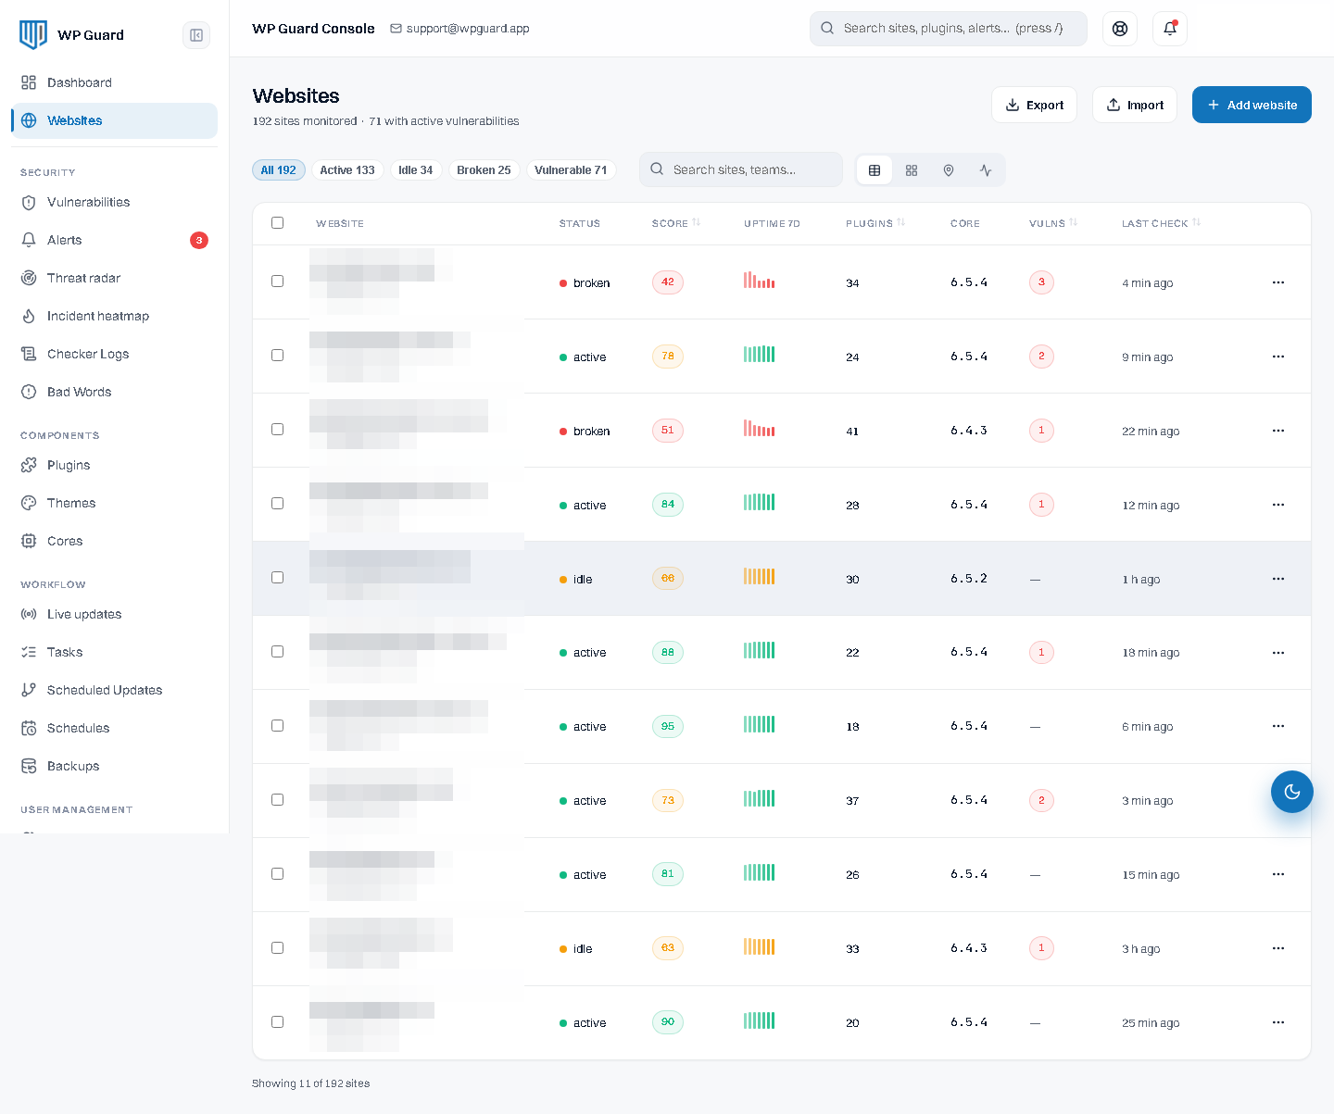
Task: Select the active site with score 84
Action: coord(277,504)
